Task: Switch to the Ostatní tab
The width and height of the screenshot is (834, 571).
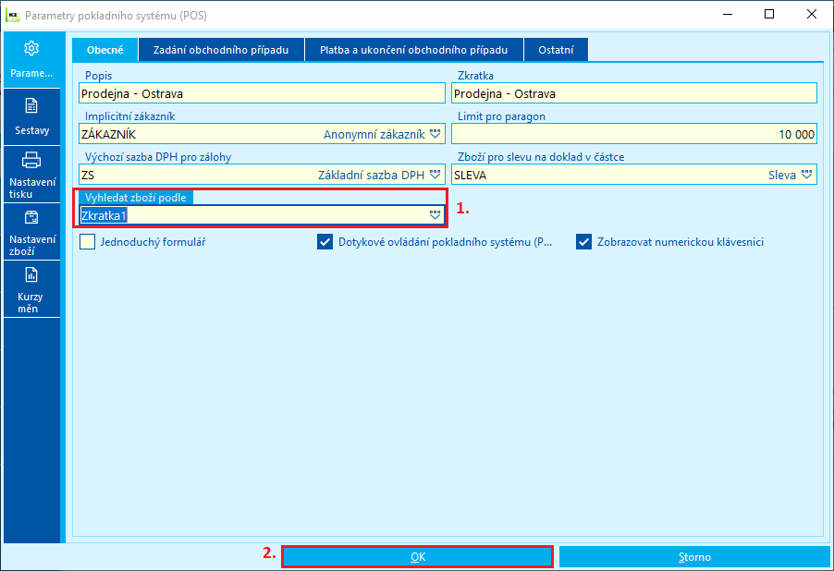Action: (556, 50)
